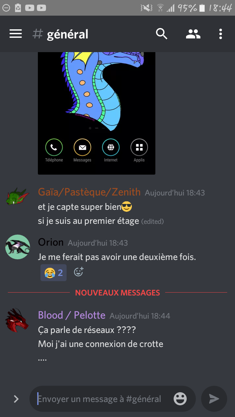
Task: Send the message with arrow button
Action: point(214,399)
